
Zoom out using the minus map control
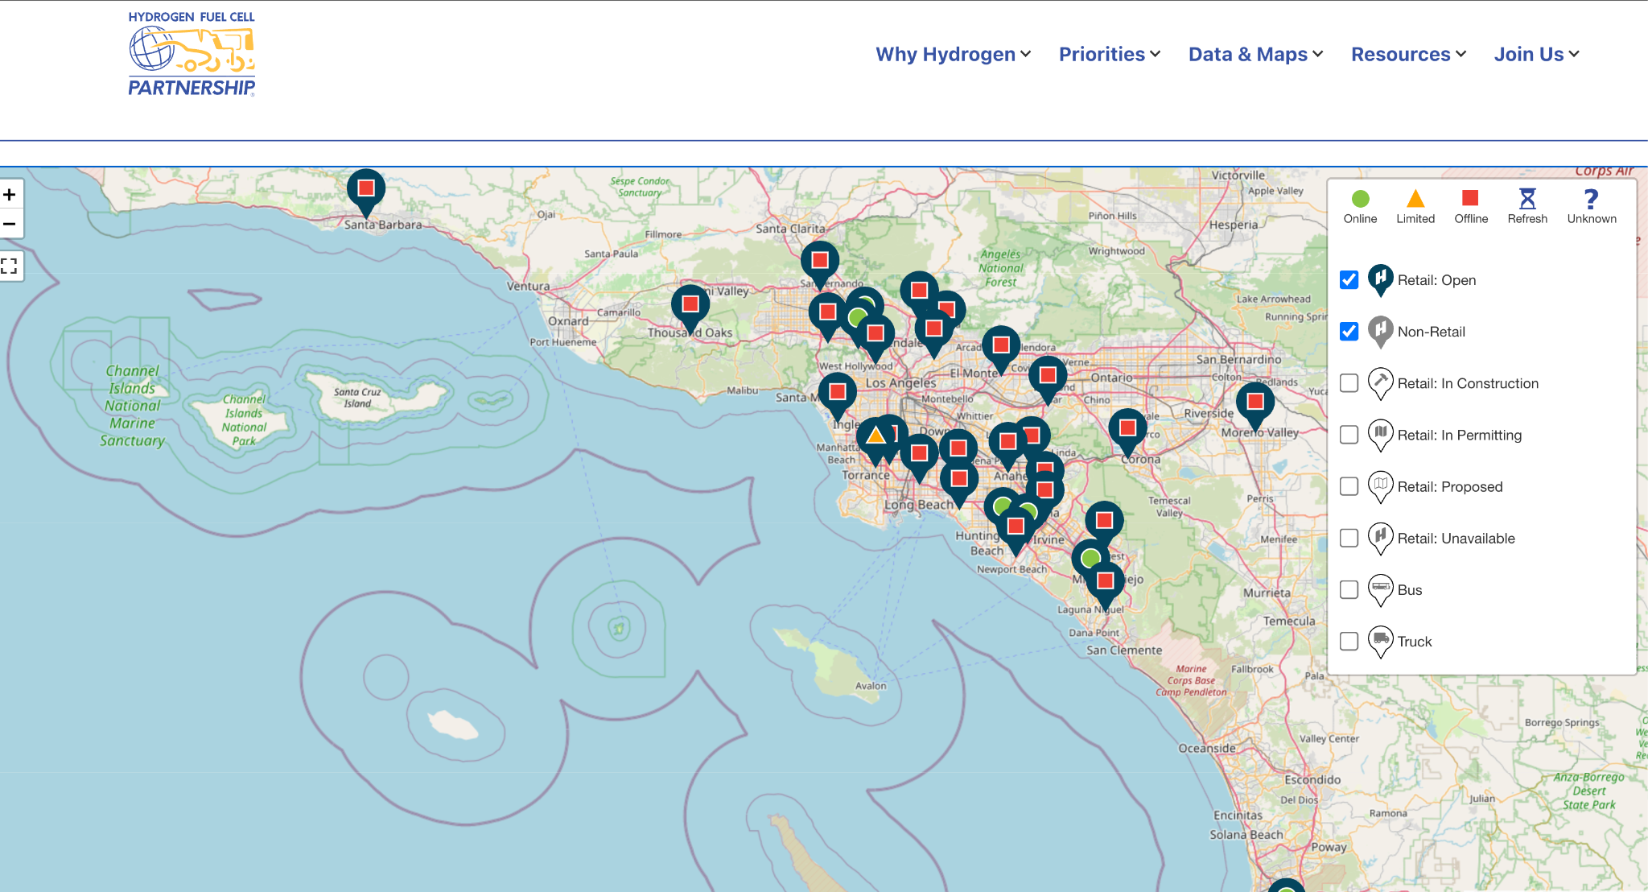click(x=11, y=224)
